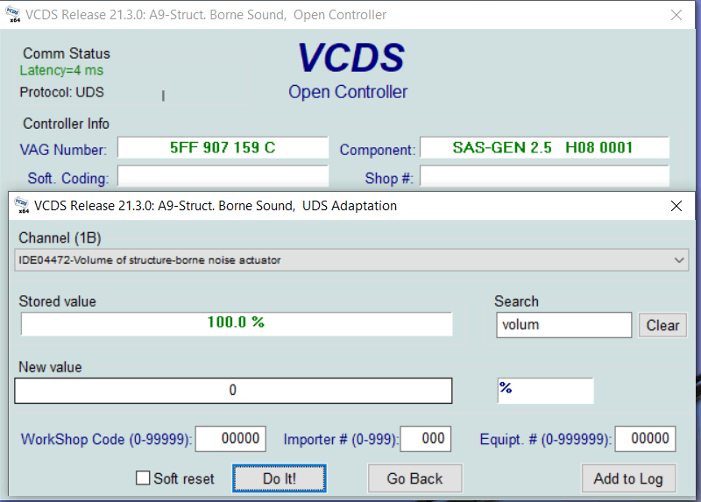Click the Equipt. # input field
The image size is (701, 502).
645,439
